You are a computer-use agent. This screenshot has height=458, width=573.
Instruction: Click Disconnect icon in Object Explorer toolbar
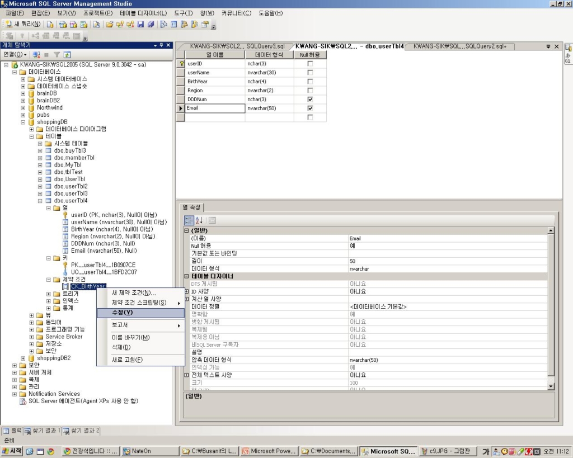click(36, 55)
